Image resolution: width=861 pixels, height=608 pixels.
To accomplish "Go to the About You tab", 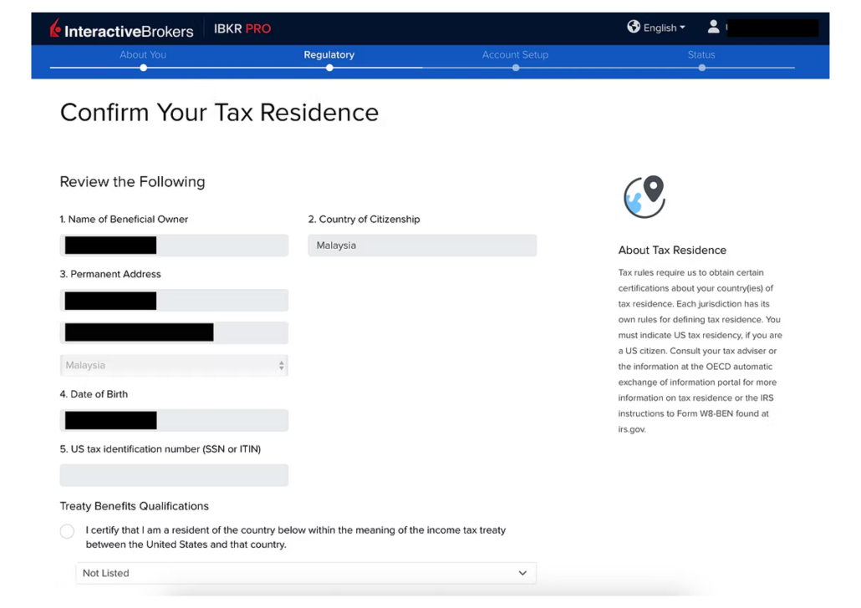I will click(143, 55).
